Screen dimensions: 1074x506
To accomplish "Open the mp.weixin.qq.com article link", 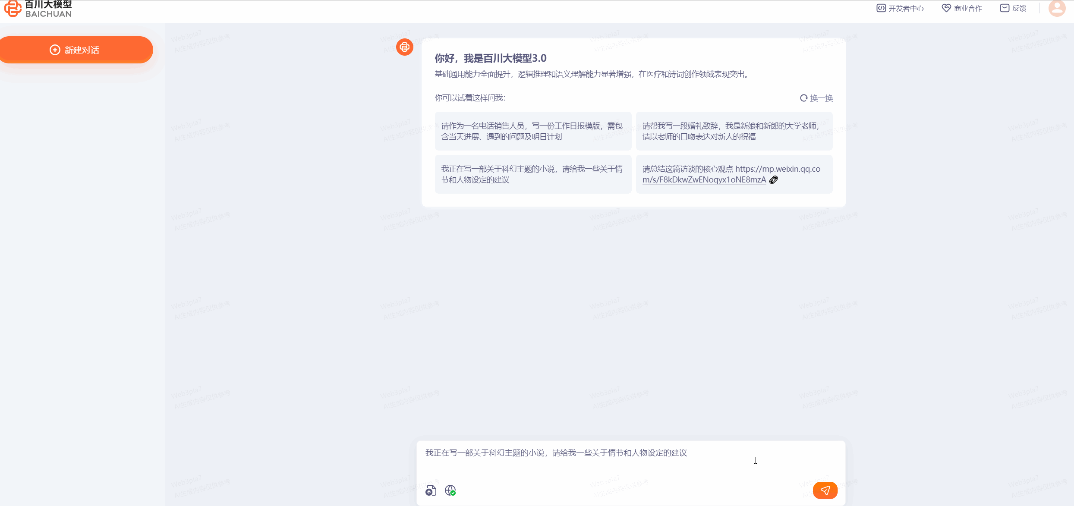I will [731, 174].
